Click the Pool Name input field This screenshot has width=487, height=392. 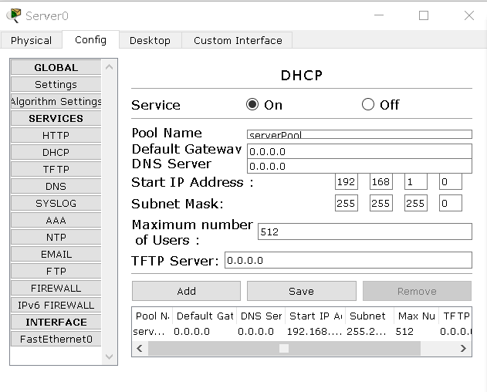tap(359, 134)
